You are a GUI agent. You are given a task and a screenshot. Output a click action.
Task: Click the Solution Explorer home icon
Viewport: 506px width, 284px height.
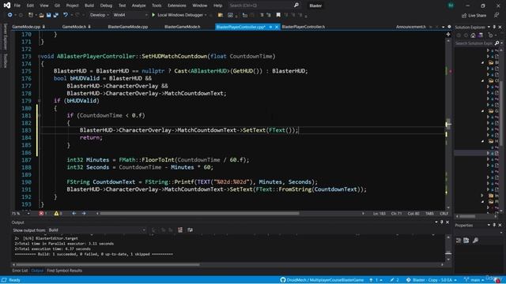(473, 35)
